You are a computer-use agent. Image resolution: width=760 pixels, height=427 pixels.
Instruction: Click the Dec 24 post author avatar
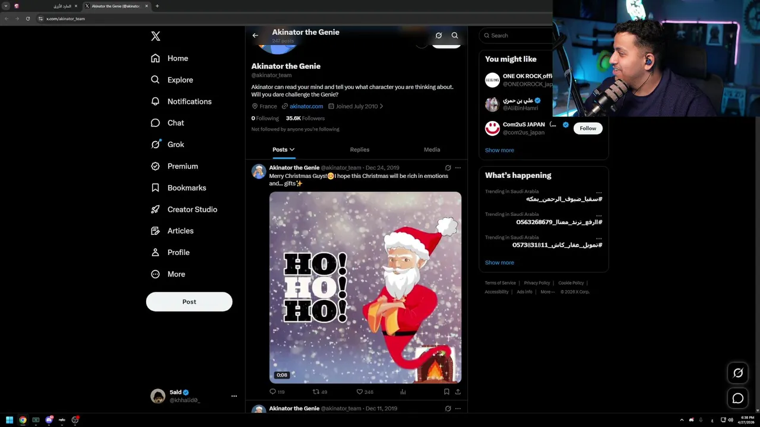[259, 171]
